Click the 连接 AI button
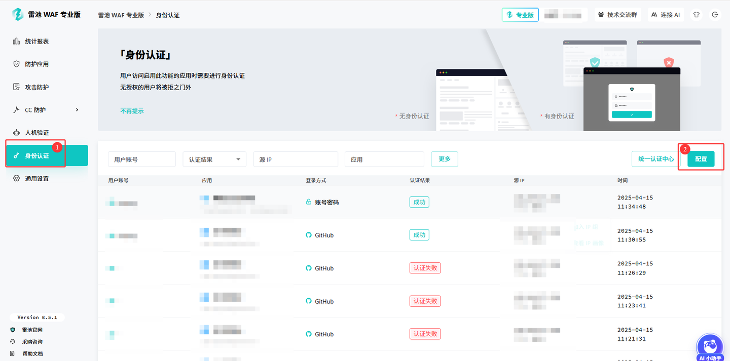 tap(666, 15)
